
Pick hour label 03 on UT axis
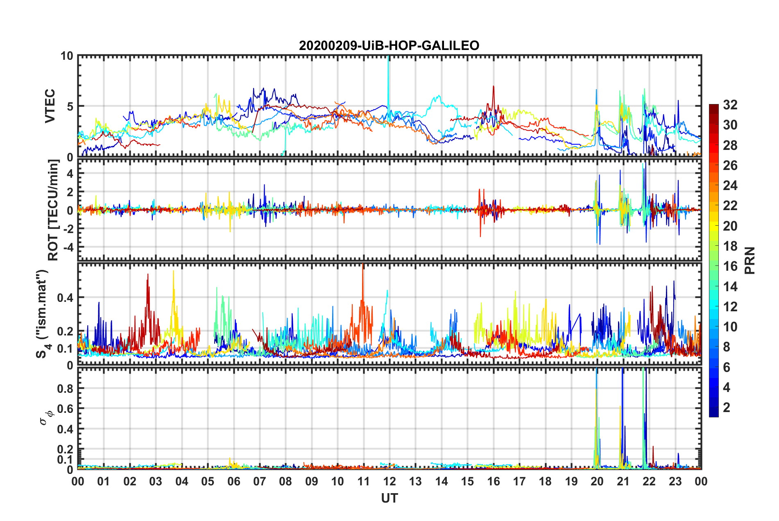156,481
